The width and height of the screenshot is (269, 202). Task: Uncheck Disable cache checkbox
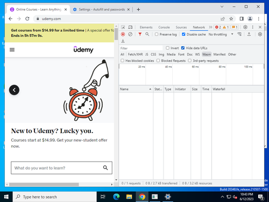[x=183, y=34]
